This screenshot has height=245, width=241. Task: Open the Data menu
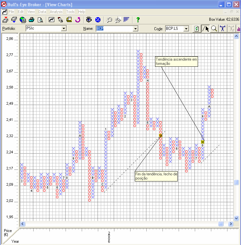point(42,12)
